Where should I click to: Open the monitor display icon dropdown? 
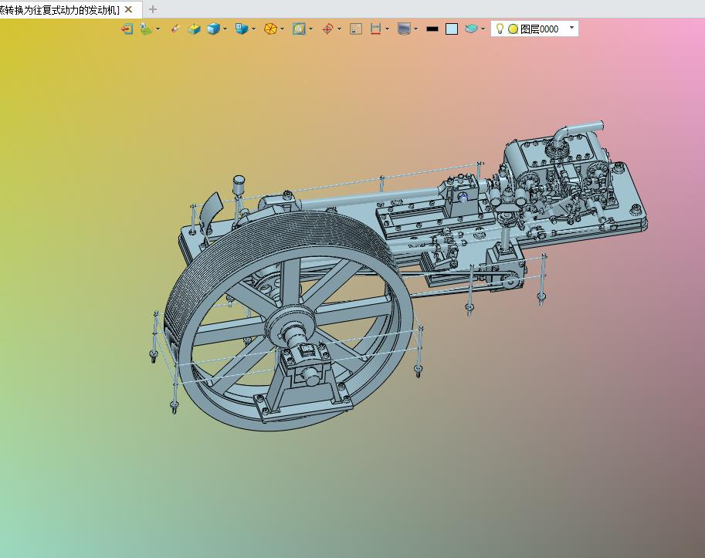(415, 29)
